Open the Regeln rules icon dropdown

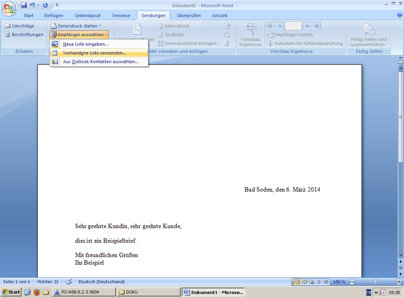(x=228, y=26)
